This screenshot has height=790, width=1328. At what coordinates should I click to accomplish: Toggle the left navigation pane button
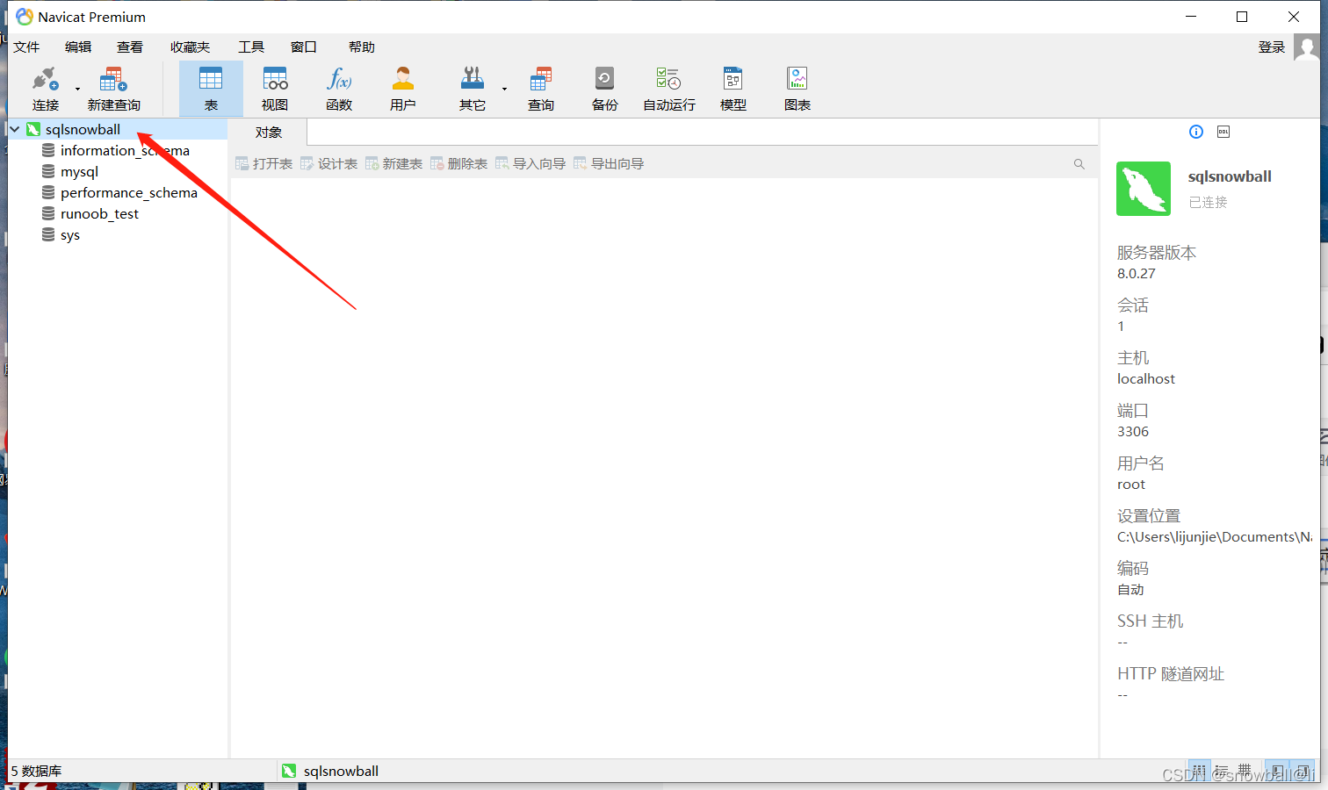pyautogui.click(x=1278, y=771)
